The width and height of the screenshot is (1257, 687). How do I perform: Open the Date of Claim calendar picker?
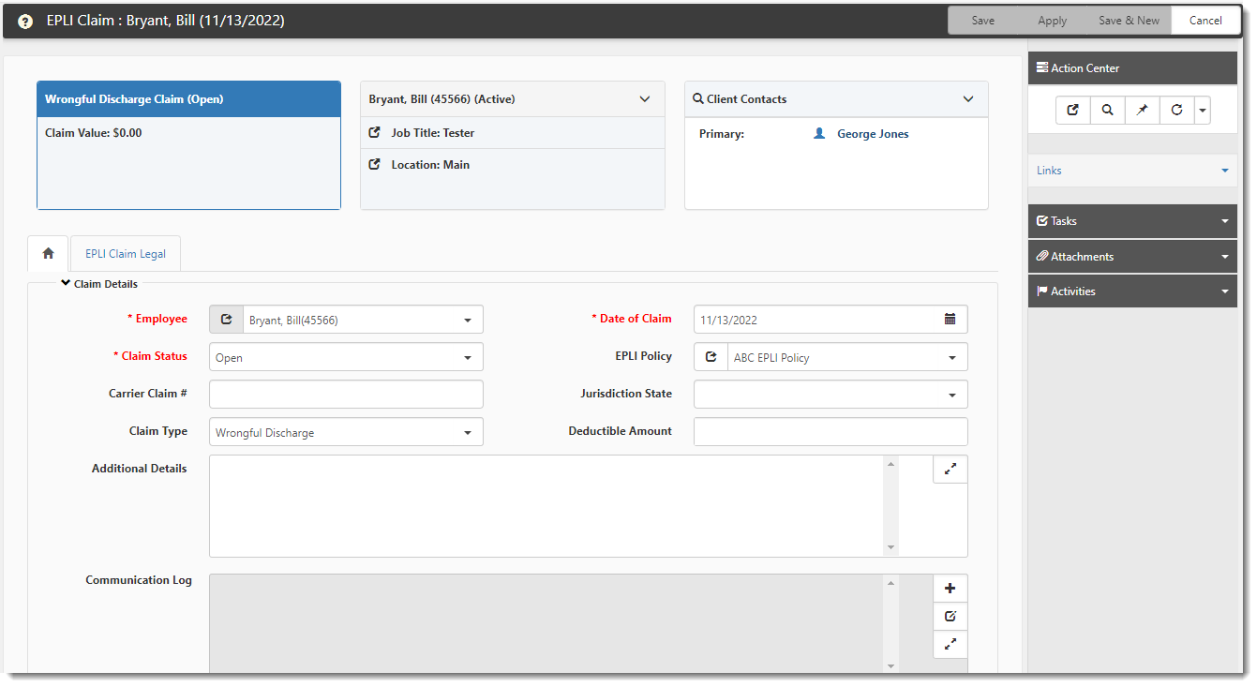[950, 319]
